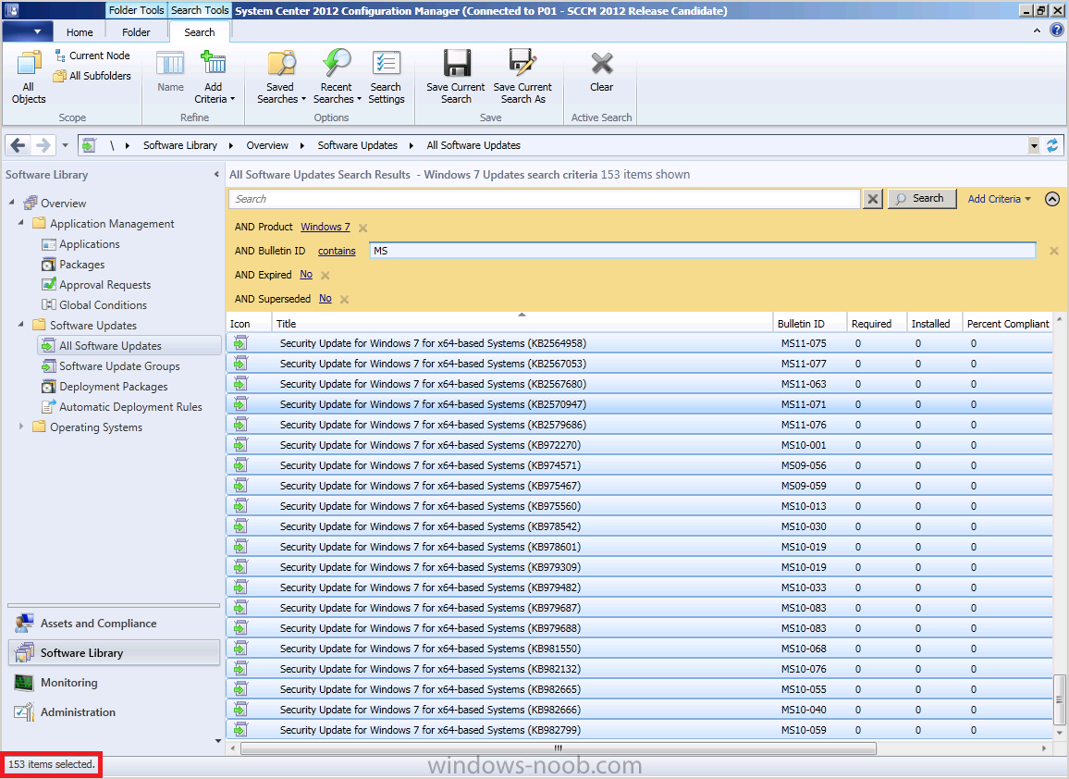Click the address bar history dropdown
The width and height of the screenshot is (1069, 779).
[x=1034, y=145]
